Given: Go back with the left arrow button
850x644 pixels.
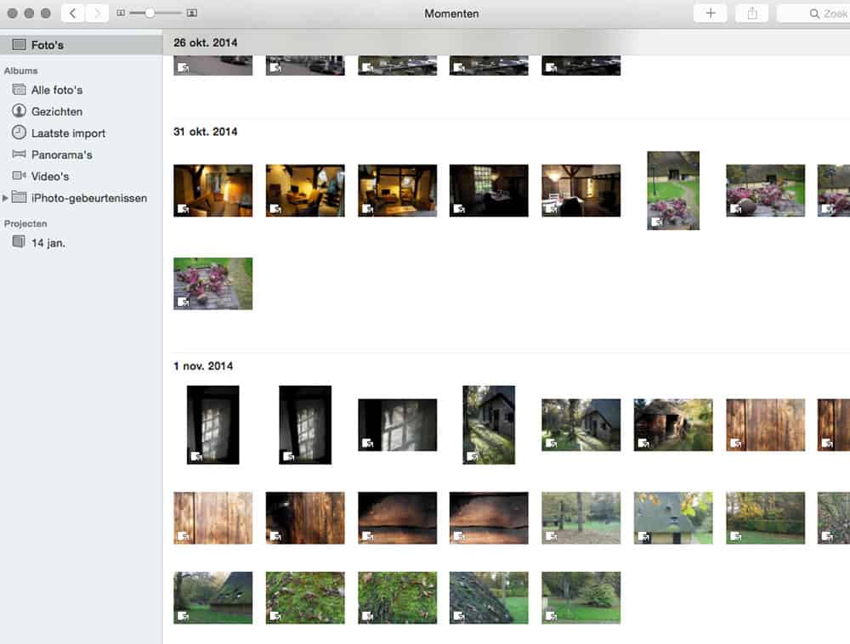Looking at the screenshot, I should (73, 14).
